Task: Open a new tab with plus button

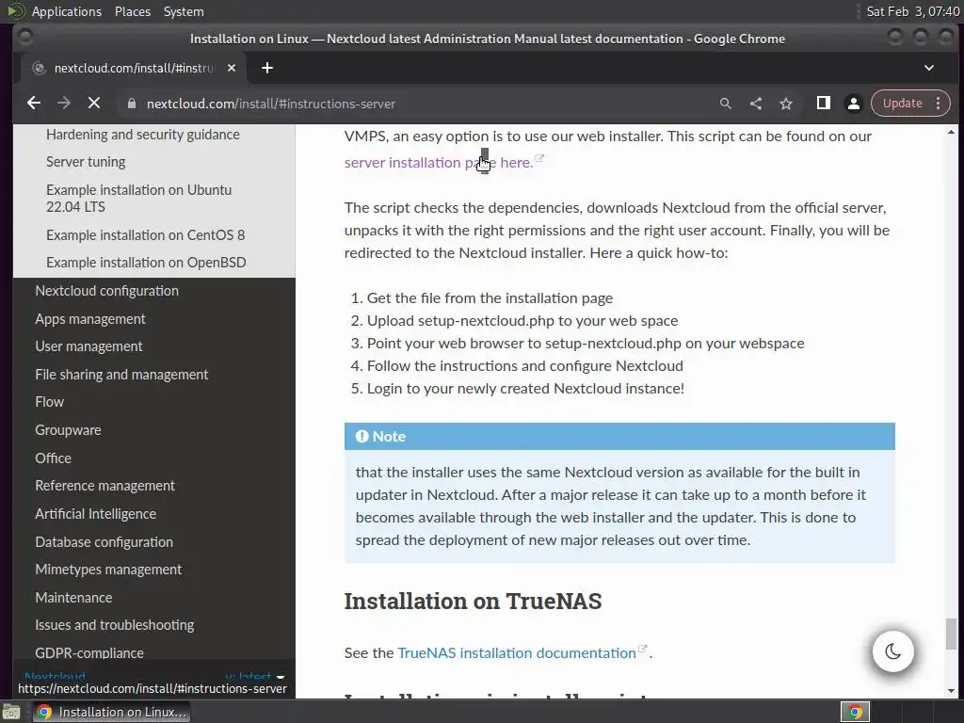Action: pos(266,68)
